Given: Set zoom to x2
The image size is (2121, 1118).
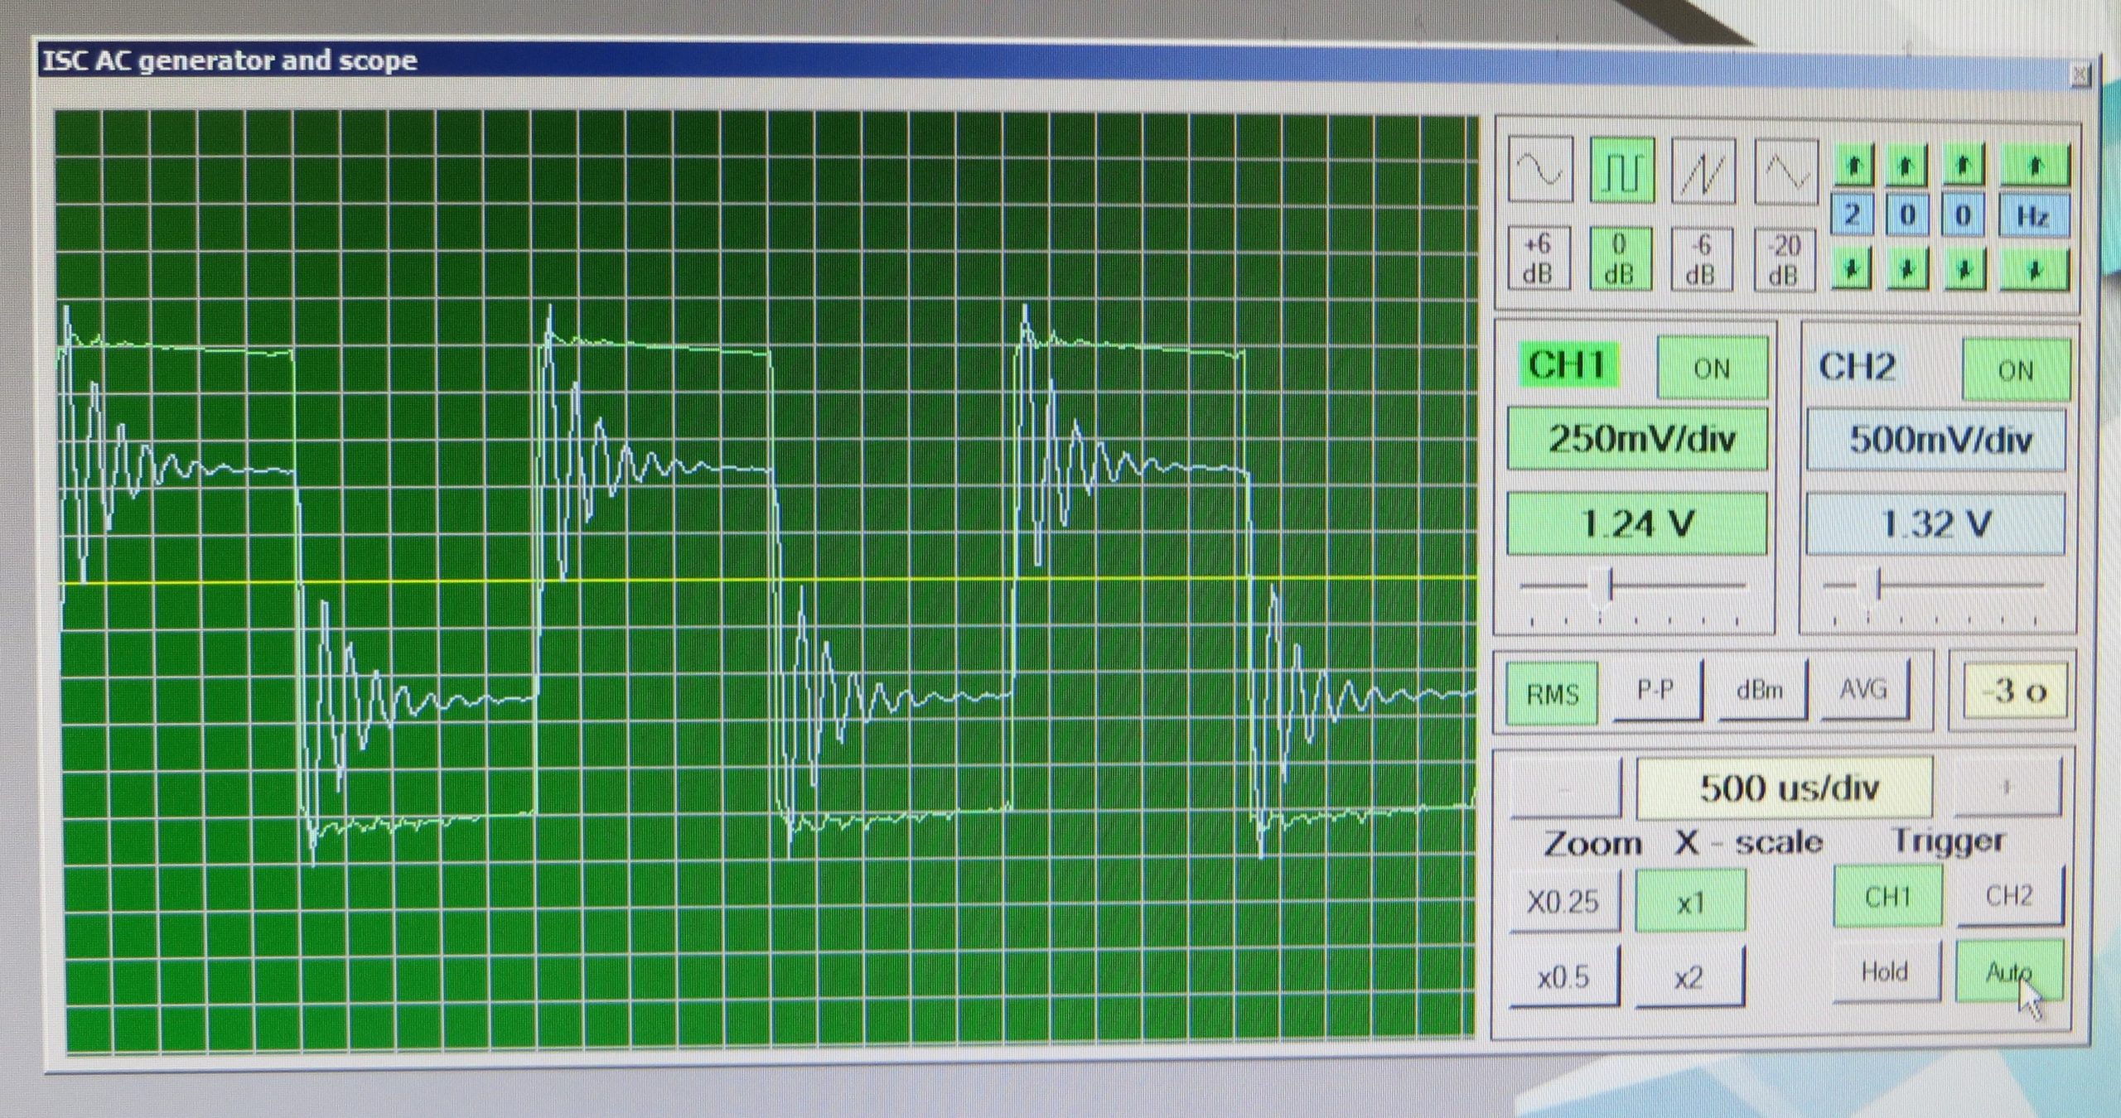Looking at the screenshot, I should [x=1689, y=978].
